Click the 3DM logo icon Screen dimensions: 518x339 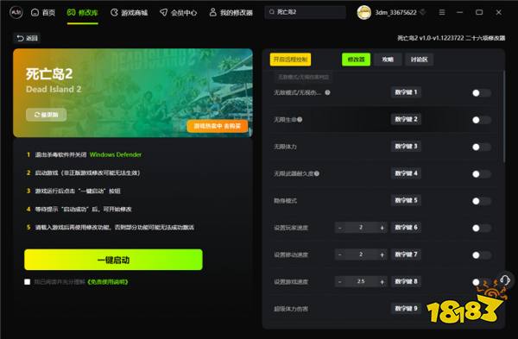(x=16, y=13)
